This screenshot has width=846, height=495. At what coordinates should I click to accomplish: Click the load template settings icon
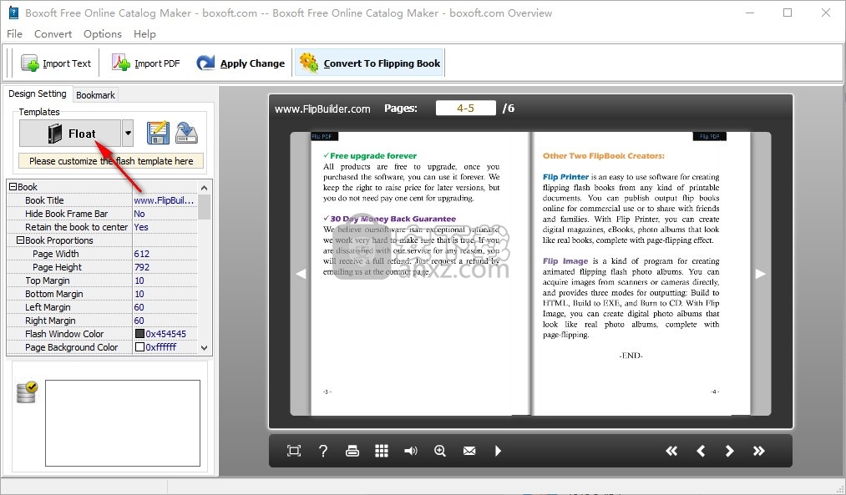click(187, 134)
